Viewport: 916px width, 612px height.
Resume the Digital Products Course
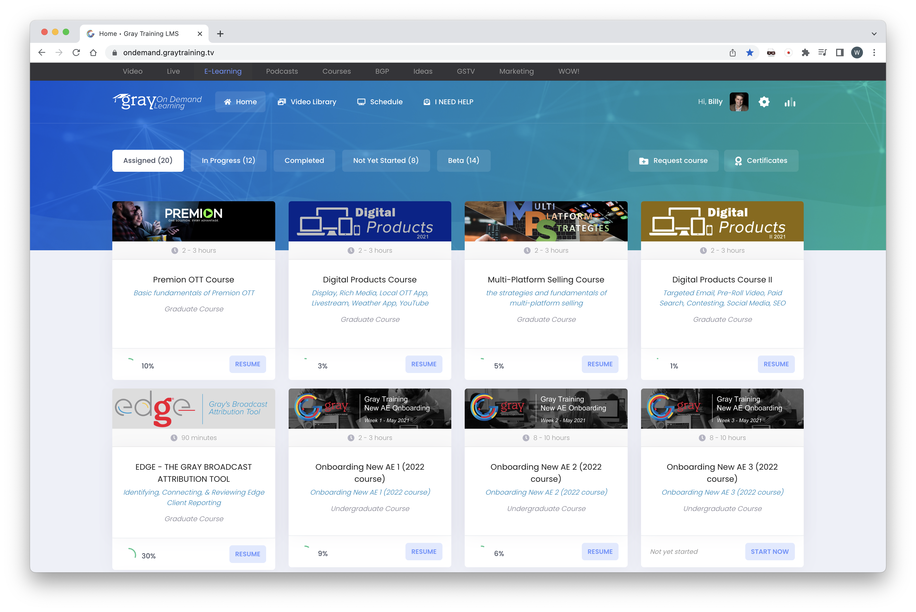(424, 364)
